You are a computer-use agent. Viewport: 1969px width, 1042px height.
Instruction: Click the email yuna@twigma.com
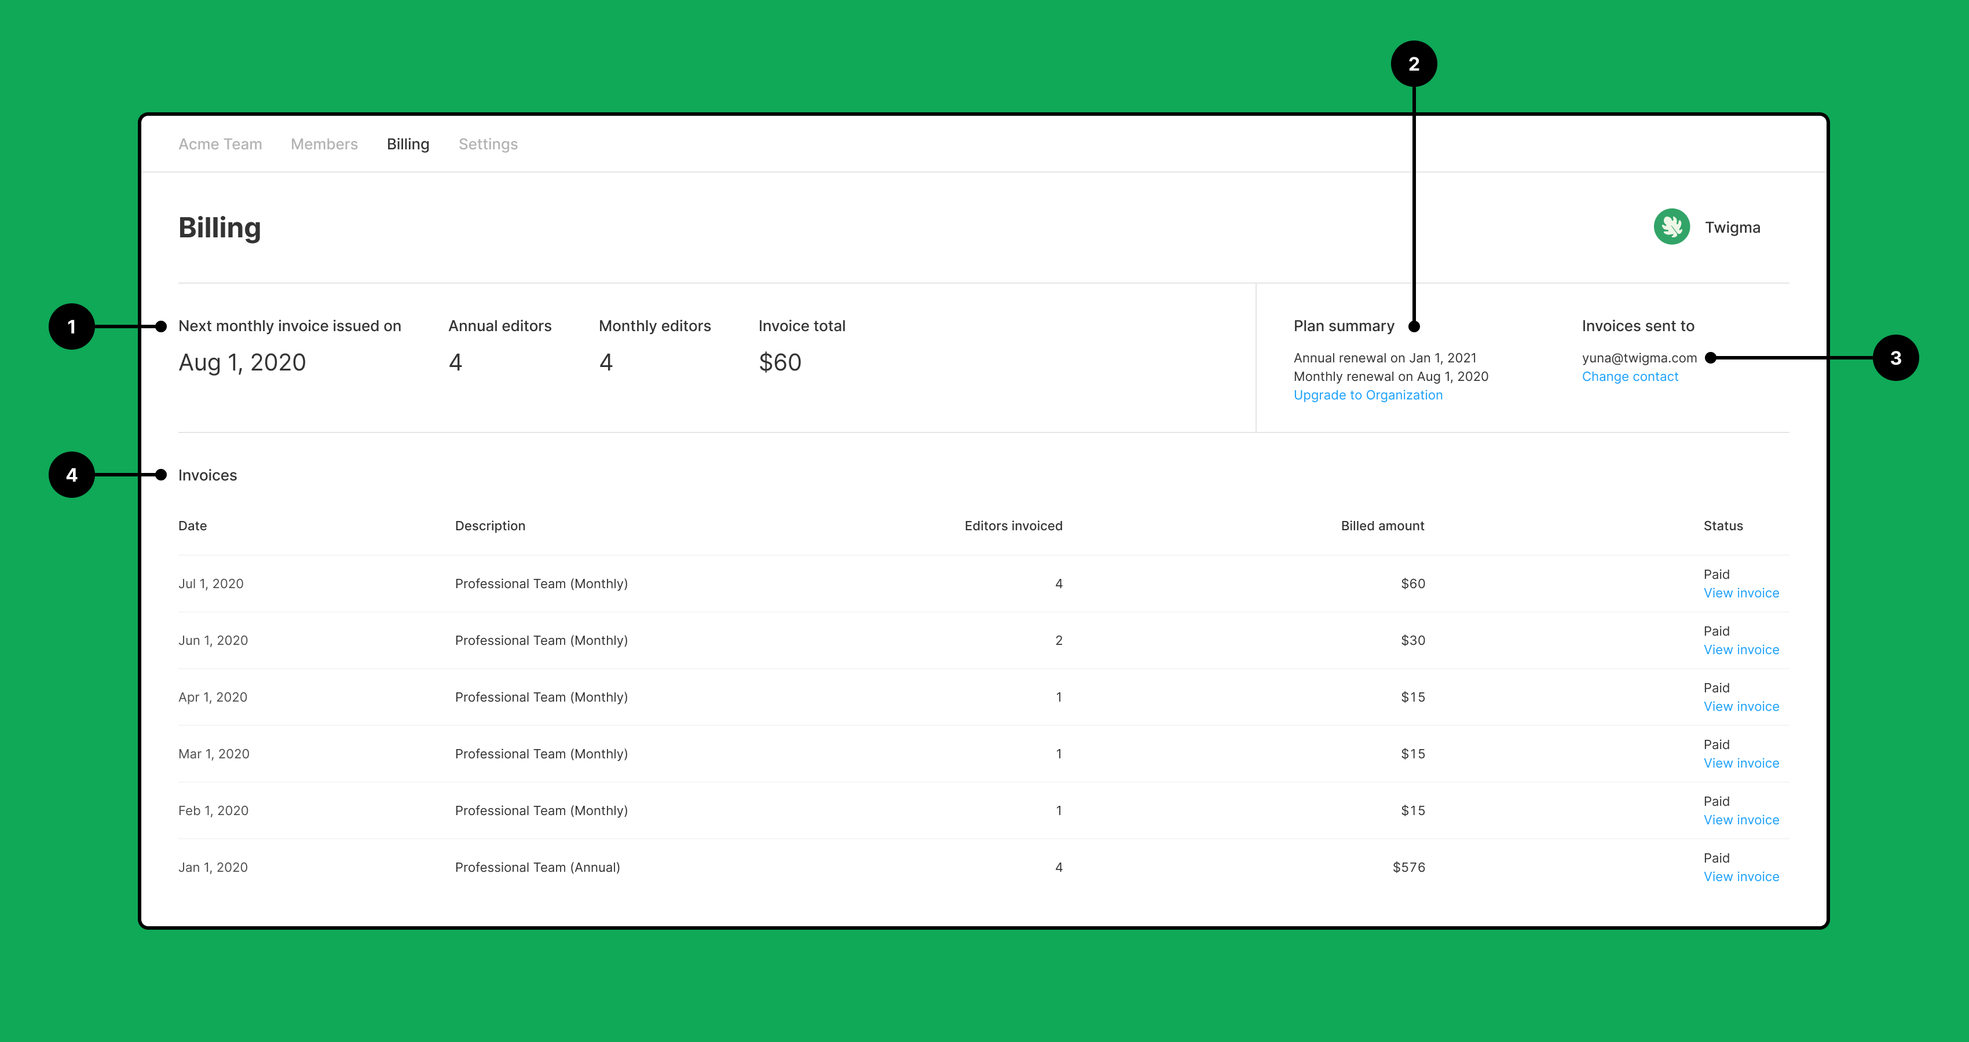click(1639, 358)
